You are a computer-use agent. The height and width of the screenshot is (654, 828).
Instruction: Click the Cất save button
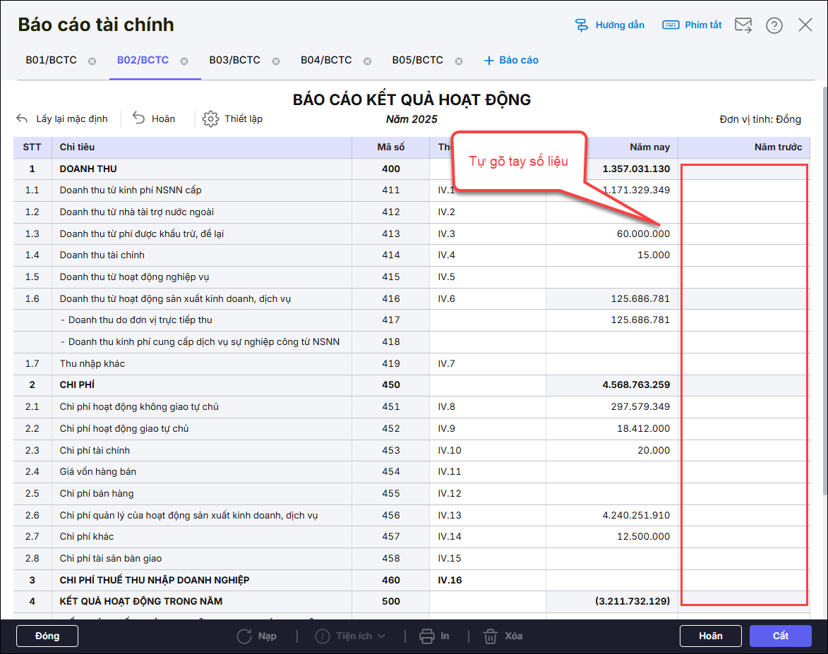coord(781,636)
